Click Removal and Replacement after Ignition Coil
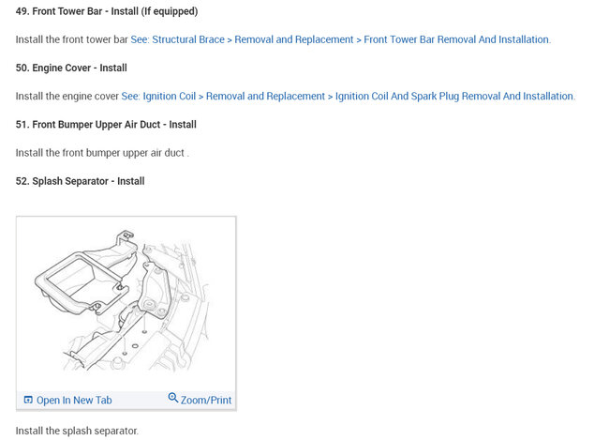This screenshot has width=609, height=440. (x=265, y=96)
